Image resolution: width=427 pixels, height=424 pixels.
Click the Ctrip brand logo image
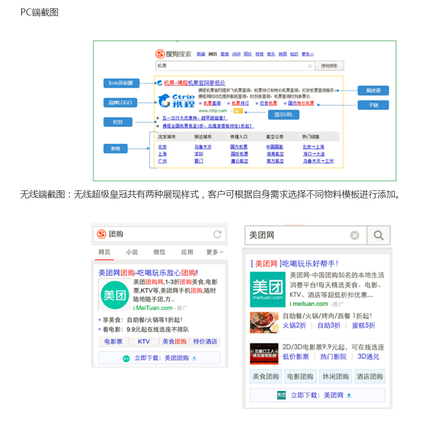coord(177,101)
